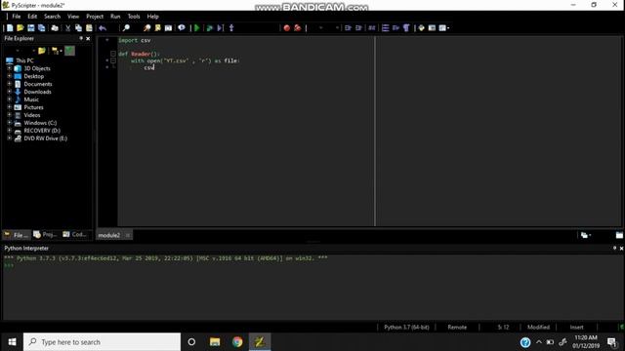Expand the 3D Objects folder
Viewport: 625px width, 351px height.
pyautogui.click(x=9, y=68)
